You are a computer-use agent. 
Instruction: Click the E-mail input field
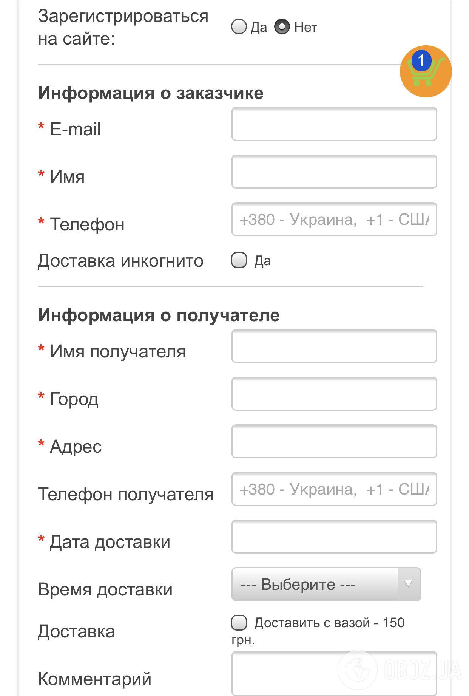click(x=334, y=124)
